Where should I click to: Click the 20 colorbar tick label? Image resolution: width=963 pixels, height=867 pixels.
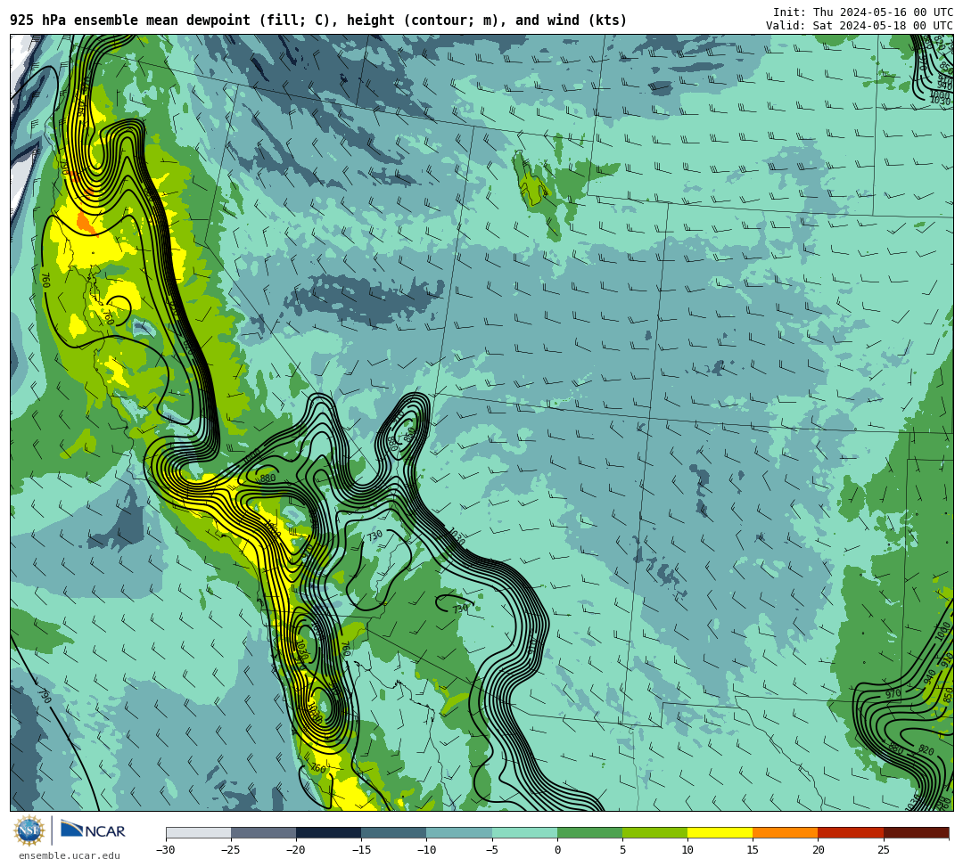(x=818, y=850)
